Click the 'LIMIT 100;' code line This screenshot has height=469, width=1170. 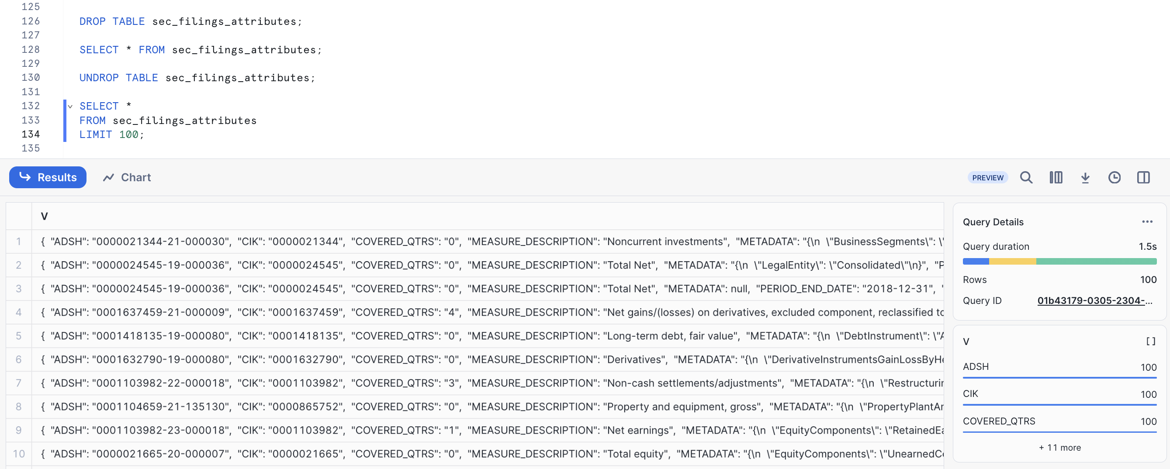(x=112, y=134)
